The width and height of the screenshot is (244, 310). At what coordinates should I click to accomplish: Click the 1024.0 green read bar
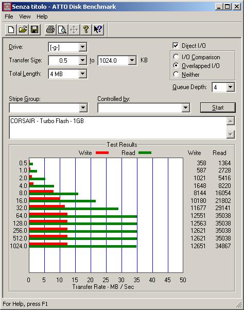click(x=83, y=247)
